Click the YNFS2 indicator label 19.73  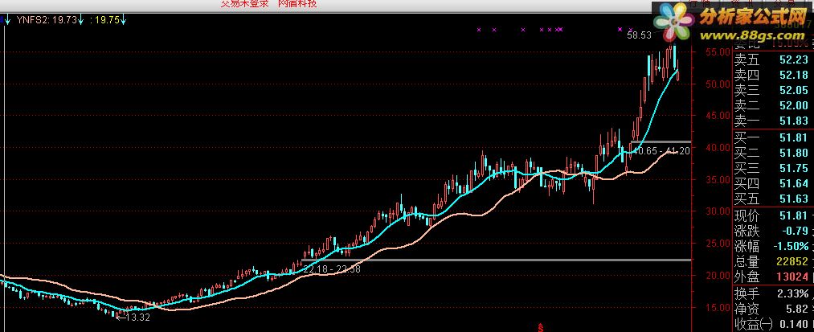coord(47,20)
